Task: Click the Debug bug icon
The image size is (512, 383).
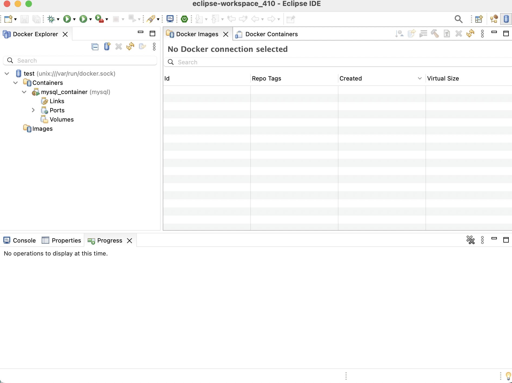Action: tap(51, 19)
